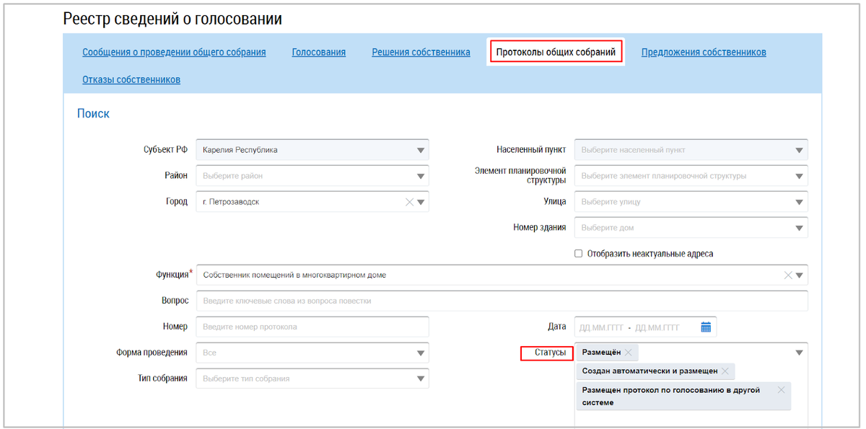Viewport: 866px width, 429px height.
Task: Click the Поиск section heading
Action: pyautogui.click(x=93, y=114)
